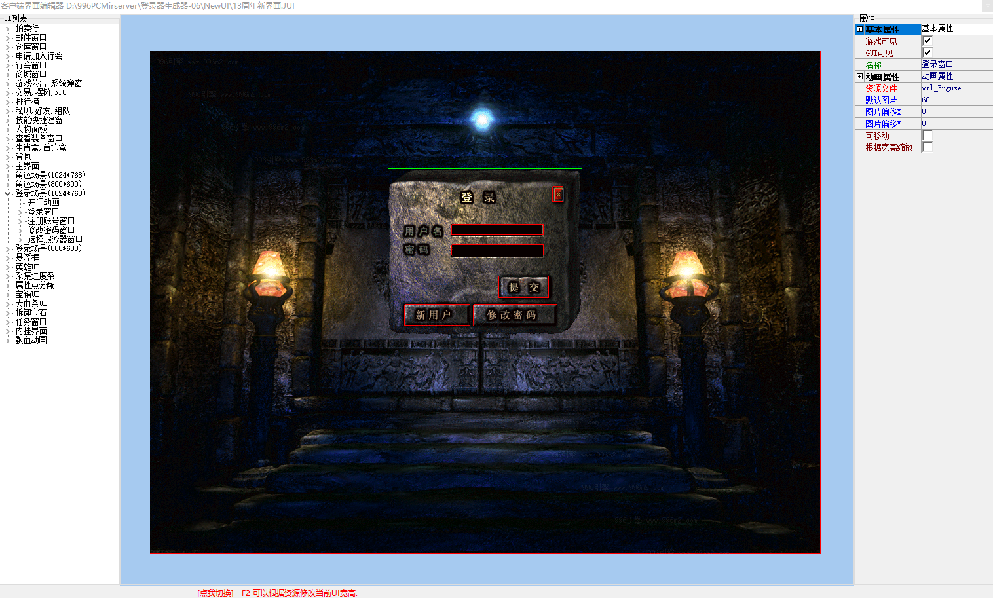This screenshot has width=993, height=598.
Task: Click the 修改密码 button in login dialog
Action: point(514,315)
